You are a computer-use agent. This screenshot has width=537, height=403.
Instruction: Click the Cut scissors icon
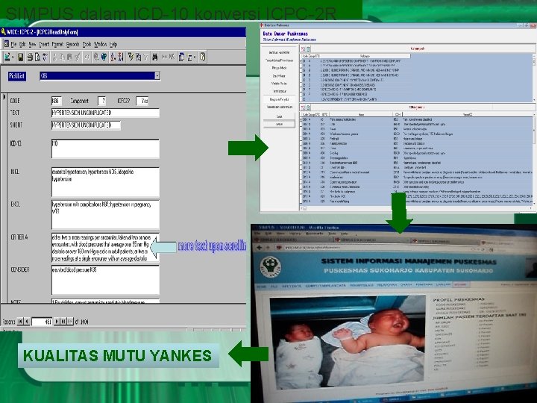pyautogui.click(x=54, y=57)
